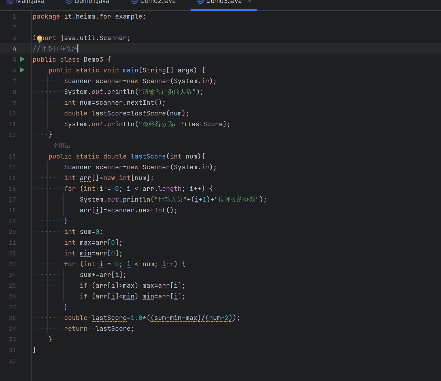
Task: Click the string "最终得分为：" on line 11
Action: pos(161,124)
